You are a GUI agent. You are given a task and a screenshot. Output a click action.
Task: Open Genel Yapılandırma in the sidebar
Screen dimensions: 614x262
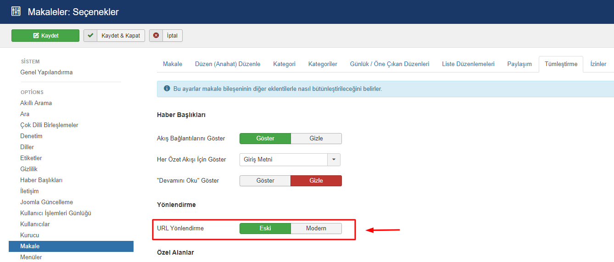46,72
